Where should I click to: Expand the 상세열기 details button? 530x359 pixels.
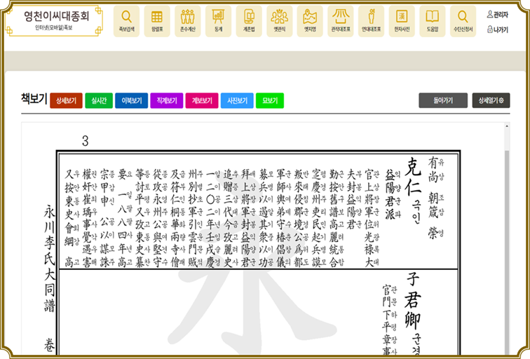[x=491, y=101]
